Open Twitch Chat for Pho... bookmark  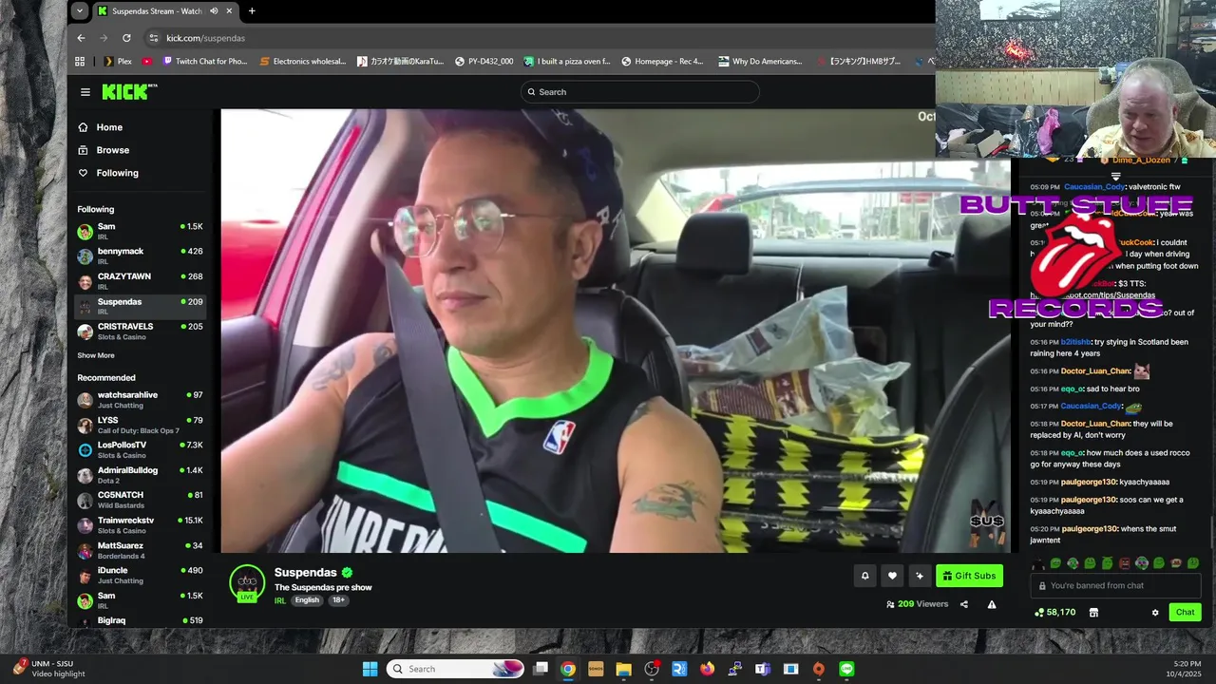pyautogui.click(x=205, y=62)
